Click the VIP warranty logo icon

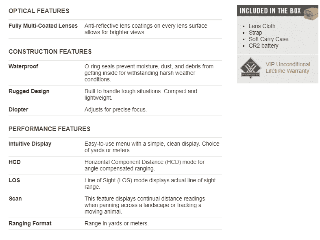250,68
